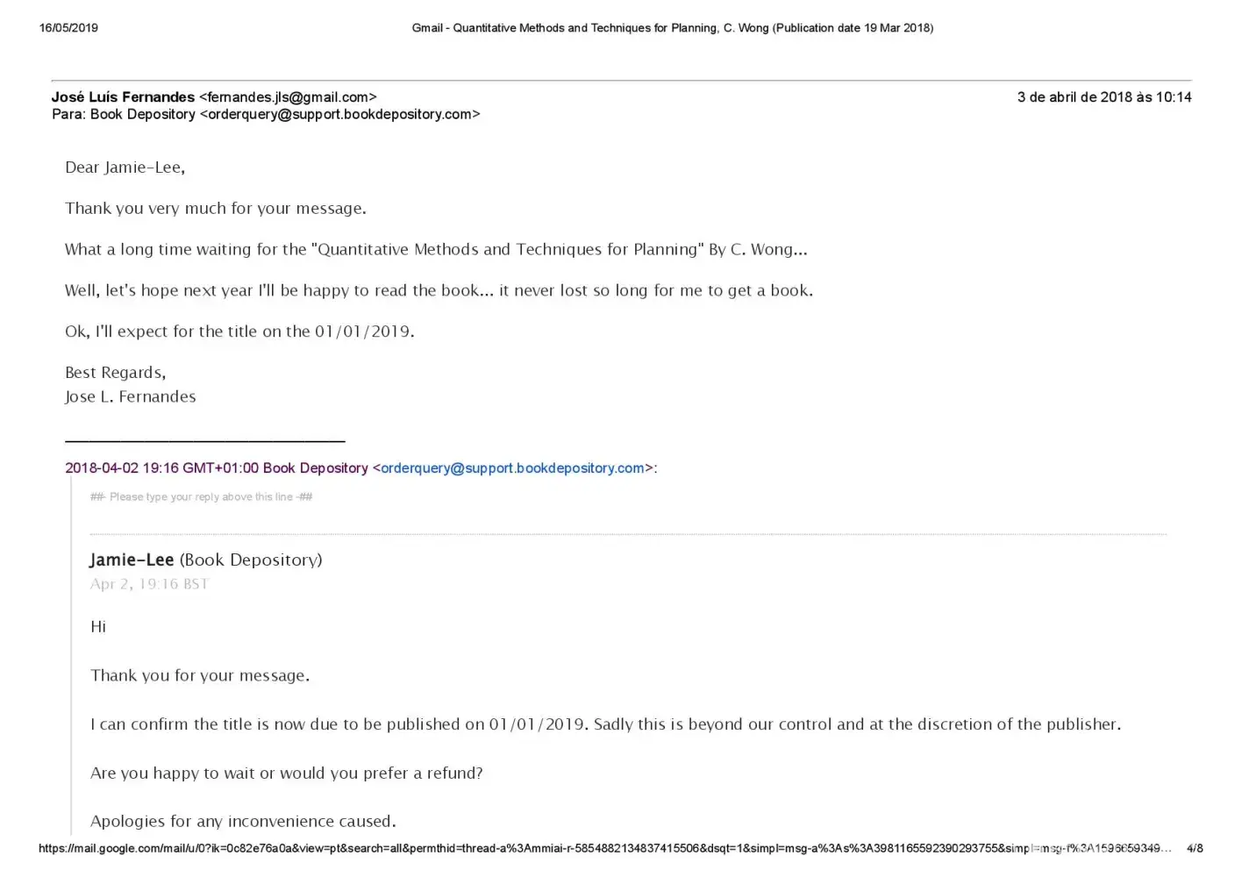Screen dimensions: 1242x877
Task: Click the sender name José Luís Fernandes
Action: click(x=123, y=97)
